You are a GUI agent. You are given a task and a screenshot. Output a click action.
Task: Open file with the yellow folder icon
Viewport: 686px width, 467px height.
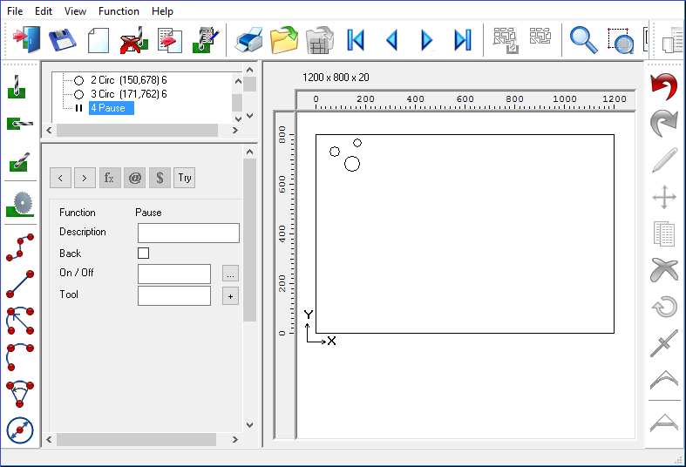tap(284, 40)
